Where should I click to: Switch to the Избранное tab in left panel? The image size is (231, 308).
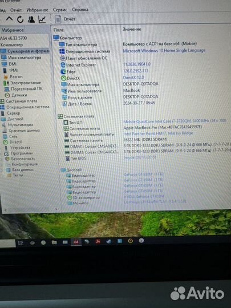click(13, 30)
